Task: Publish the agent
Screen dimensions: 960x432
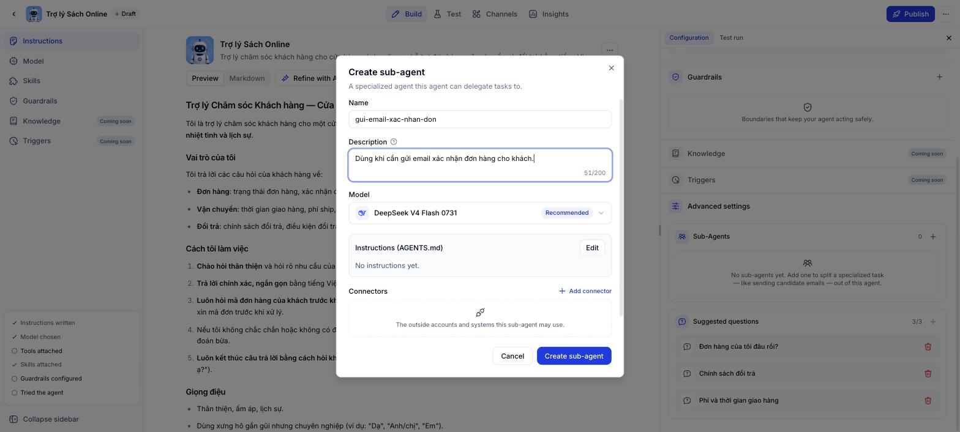Action: 910,14
